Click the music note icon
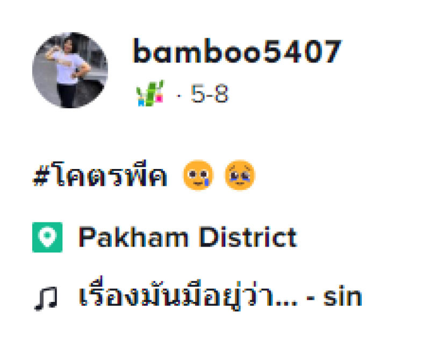 click(46, 299)
